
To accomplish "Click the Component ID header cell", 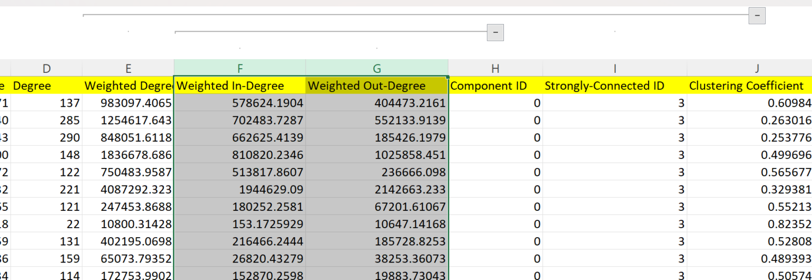I will coord(495,86).
